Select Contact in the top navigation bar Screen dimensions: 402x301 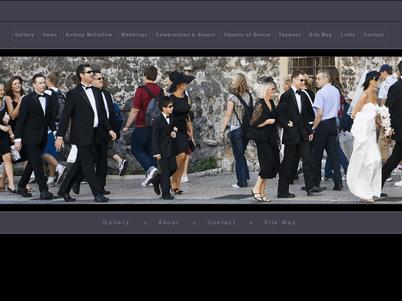[374, 35]
